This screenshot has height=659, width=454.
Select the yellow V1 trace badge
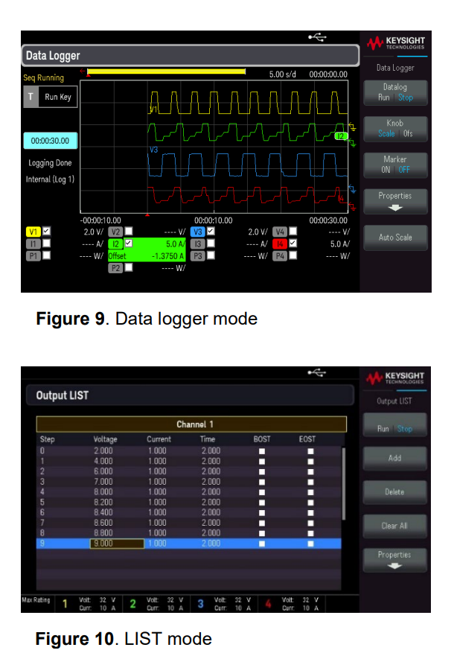click(x=33, y=232)
